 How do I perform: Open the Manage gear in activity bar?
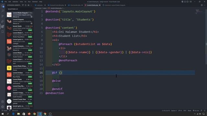[3, 107]
